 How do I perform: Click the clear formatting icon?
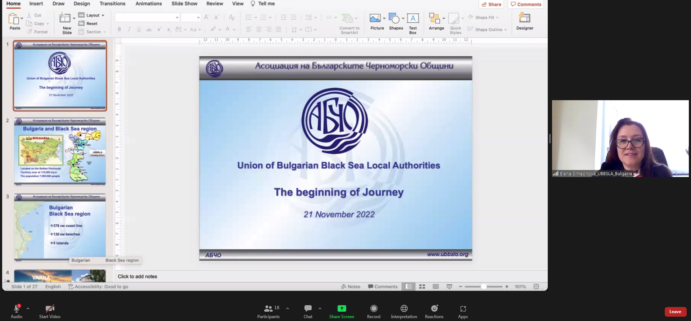232,17
